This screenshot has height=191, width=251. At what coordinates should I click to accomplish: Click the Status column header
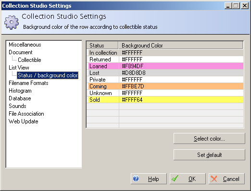coord(102,46)
